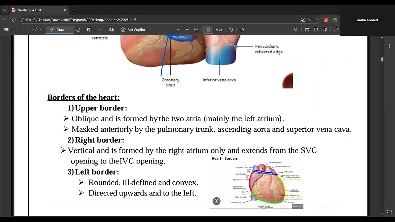Viewport: 395px width, 222px height.
Task: Search within the PDF
Action: point(296,30)
